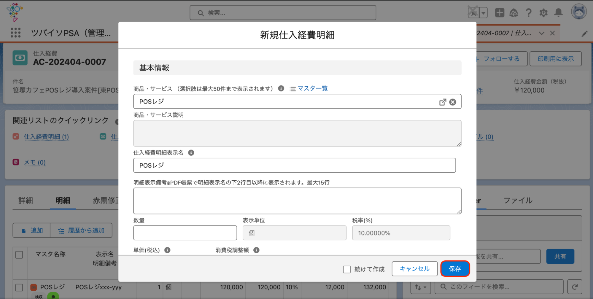Screen dimensions: 593x299
Task: Open the user avatar profile menu
Action: pos(579,12)
